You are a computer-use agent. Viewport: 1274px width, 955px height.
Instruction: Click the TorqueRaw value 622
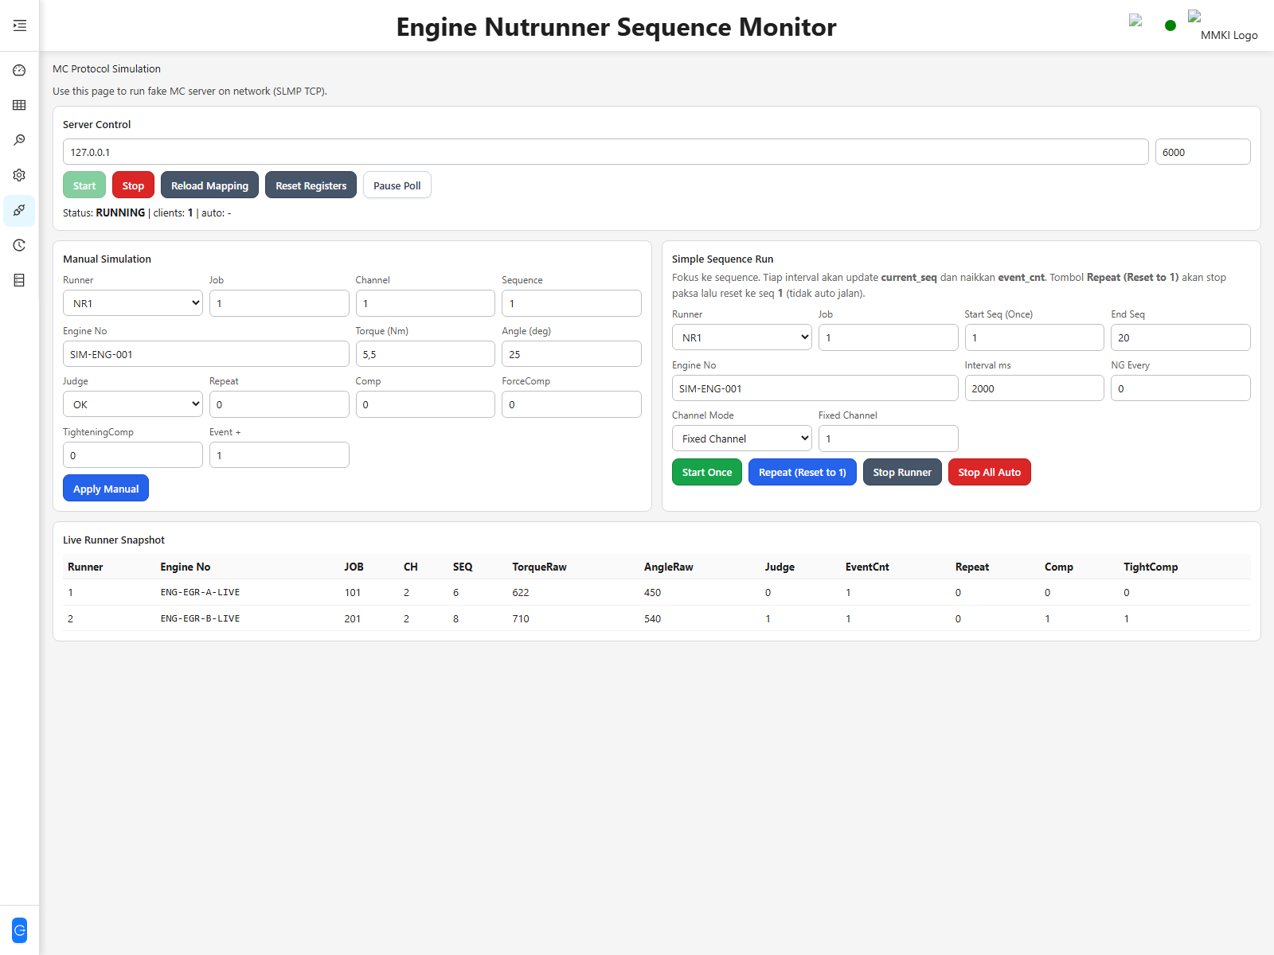[521, 592]
